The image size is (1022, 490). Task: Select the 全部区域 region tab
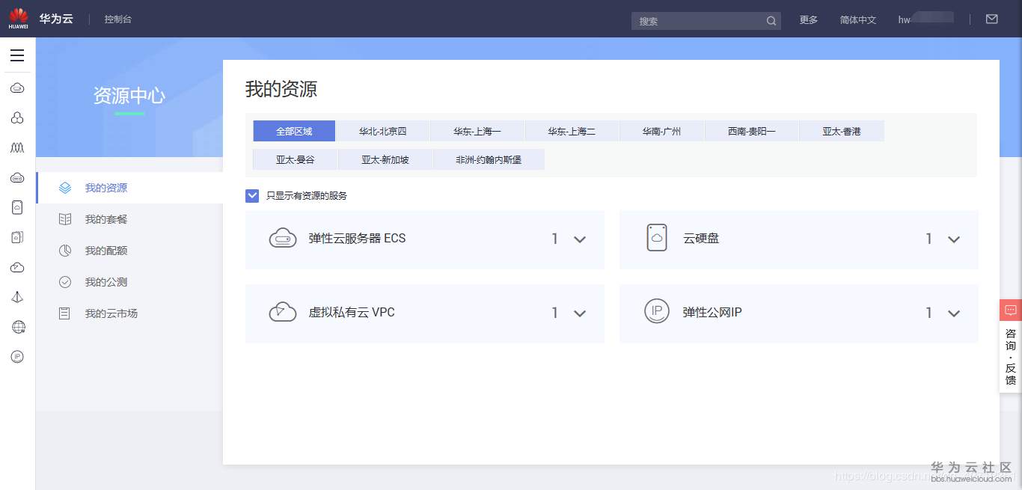(x=294, y=131)
